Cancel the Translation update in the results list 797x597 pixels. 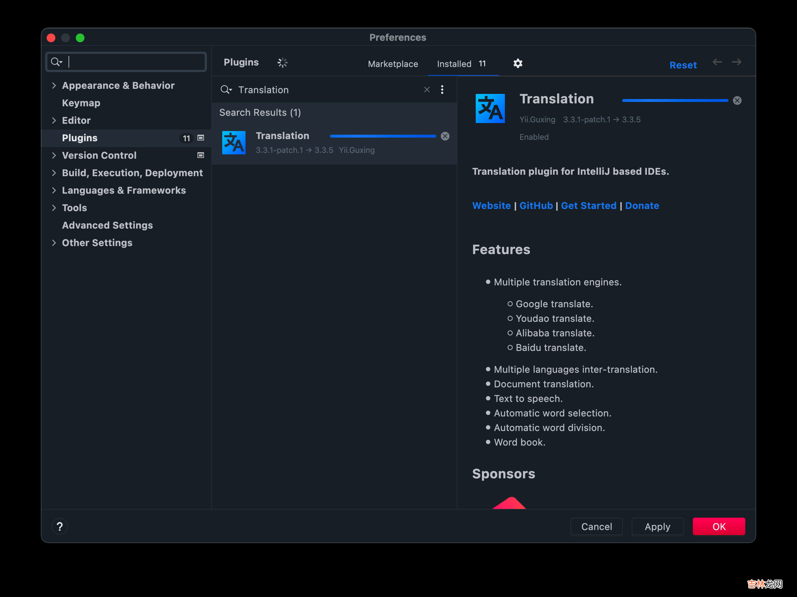click(445, 136)
